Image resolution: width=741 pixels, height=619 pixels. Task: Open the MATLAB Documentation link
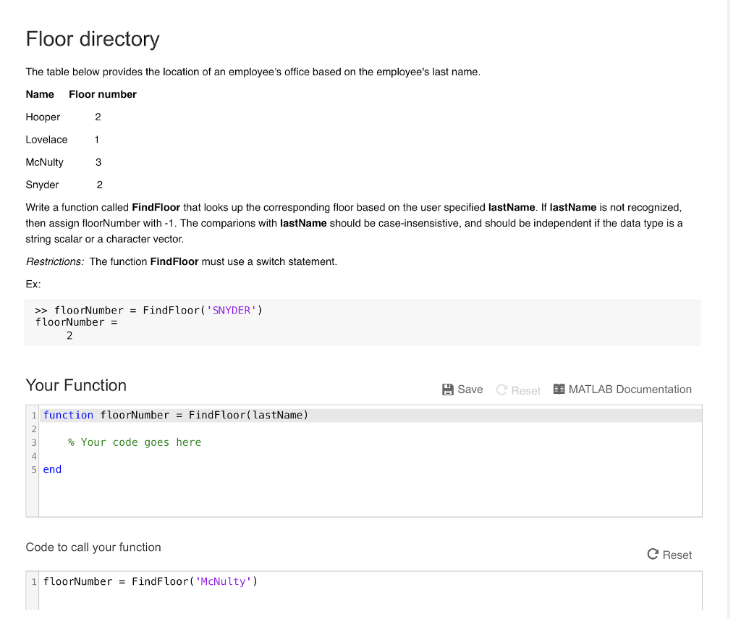630,389
